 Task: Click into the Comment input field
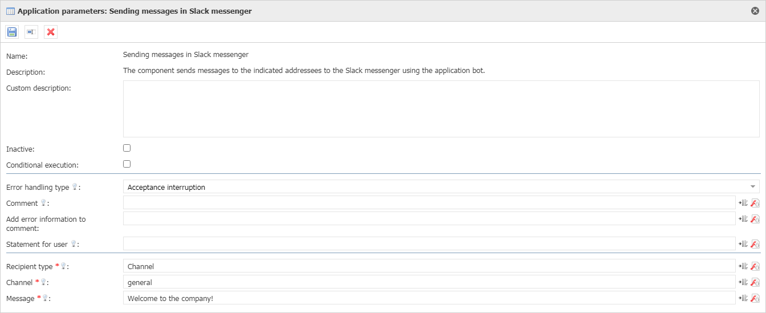(x=429, y=203)
